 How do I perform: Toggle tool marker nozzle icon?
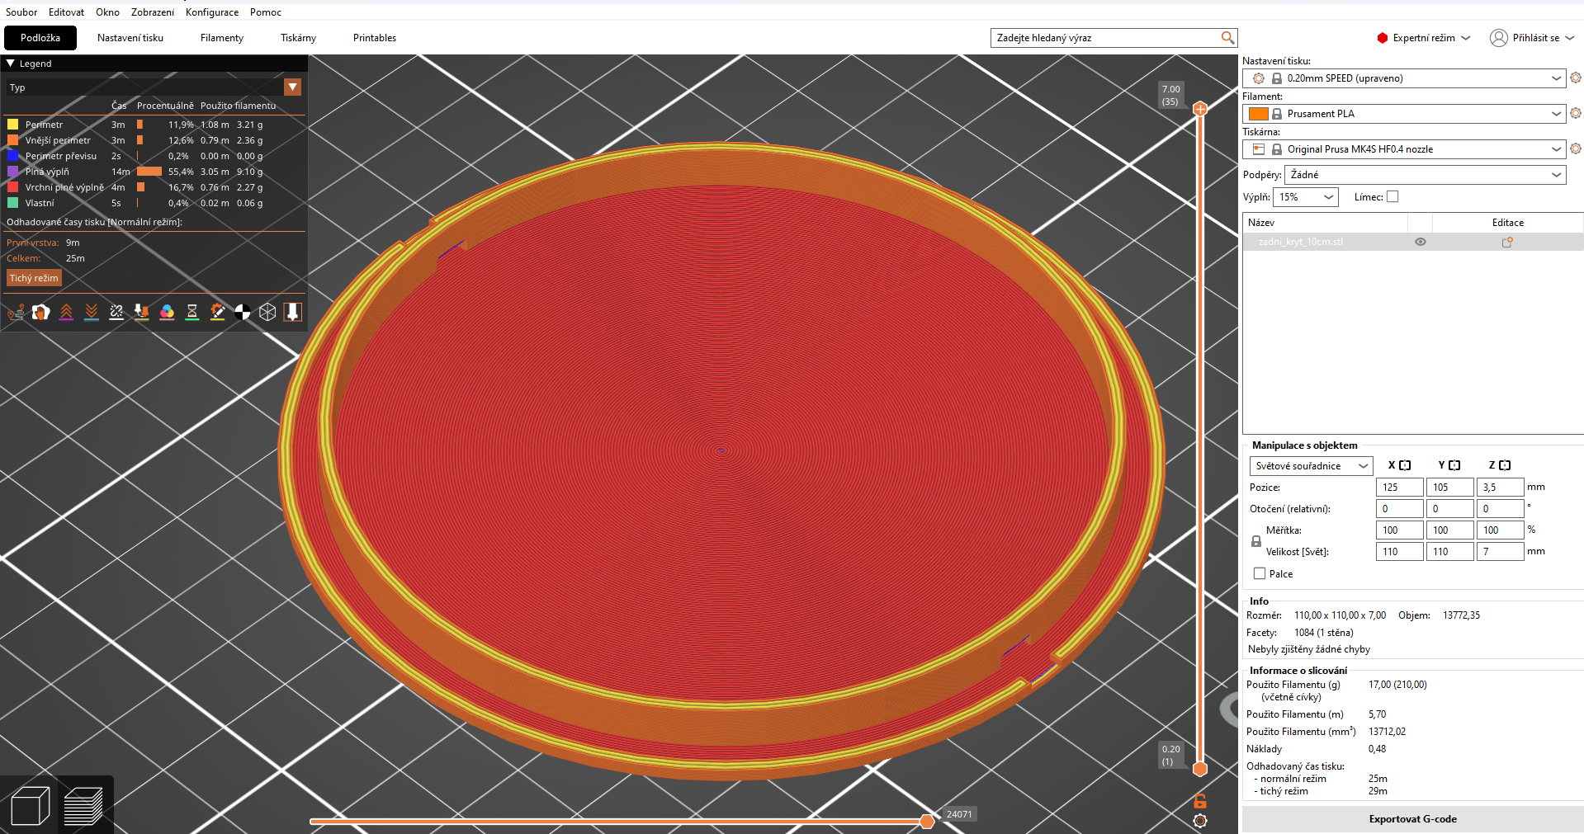[x=292, y=312]
